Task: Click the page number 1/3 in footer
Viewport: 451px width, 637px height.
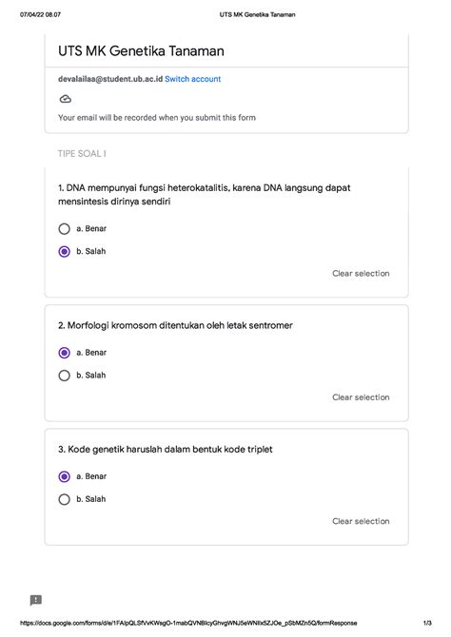Action: pyautogui.click(x=427, y=623)
